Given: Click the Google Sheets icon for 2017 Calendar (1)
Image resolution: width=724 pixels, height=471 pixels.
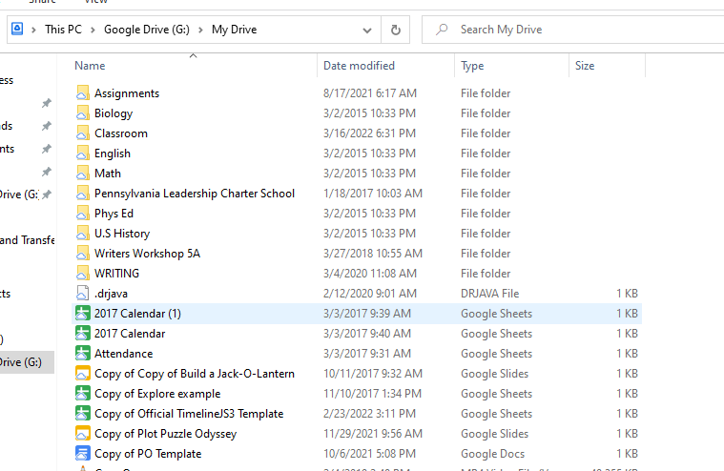Looking at the screenshot, I should click(83, 314).
